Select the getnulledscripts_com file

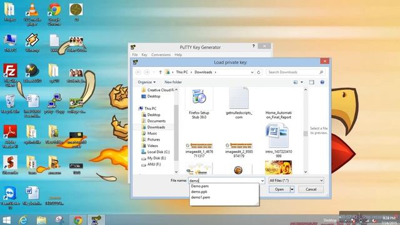click(x=239, y=104)
